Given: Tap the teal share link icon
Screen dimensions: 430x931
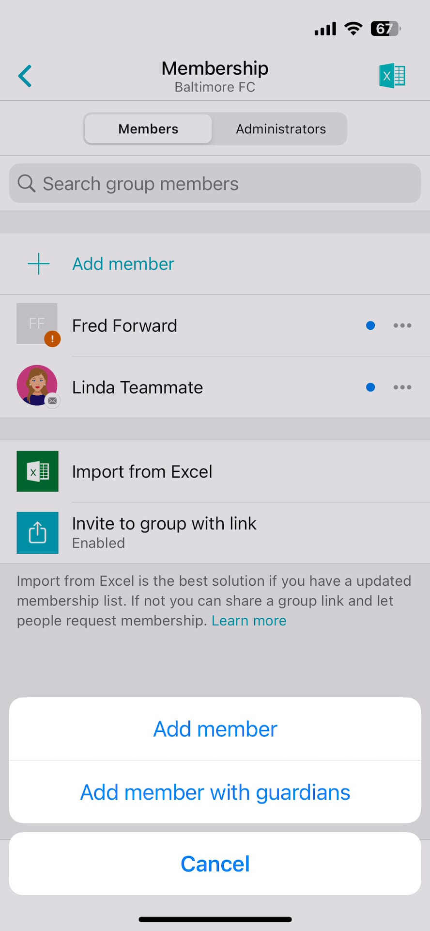Looking at the screenshot, I should click(38, 533).
